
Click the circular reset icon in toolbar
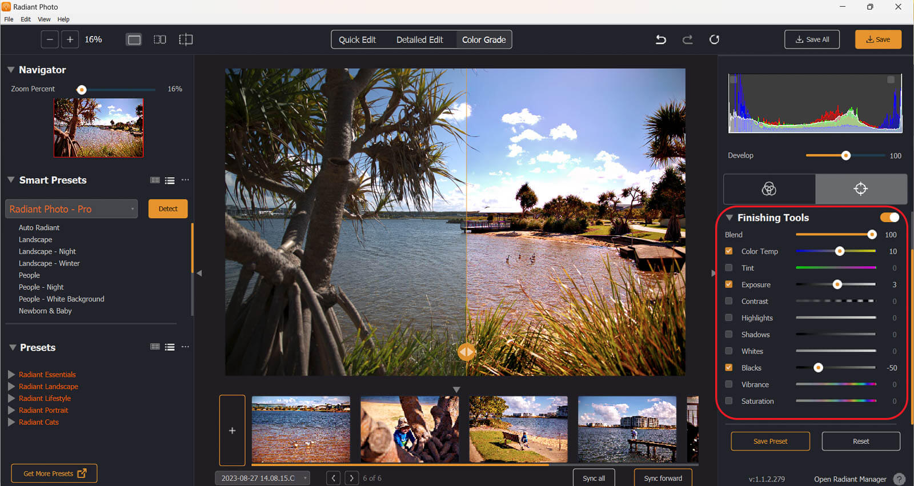coord(714,39)
